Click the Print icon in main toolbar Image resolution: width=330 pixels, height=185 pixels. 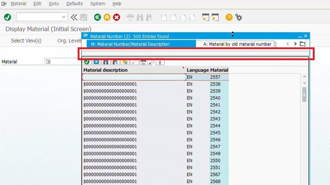point(130,17)
